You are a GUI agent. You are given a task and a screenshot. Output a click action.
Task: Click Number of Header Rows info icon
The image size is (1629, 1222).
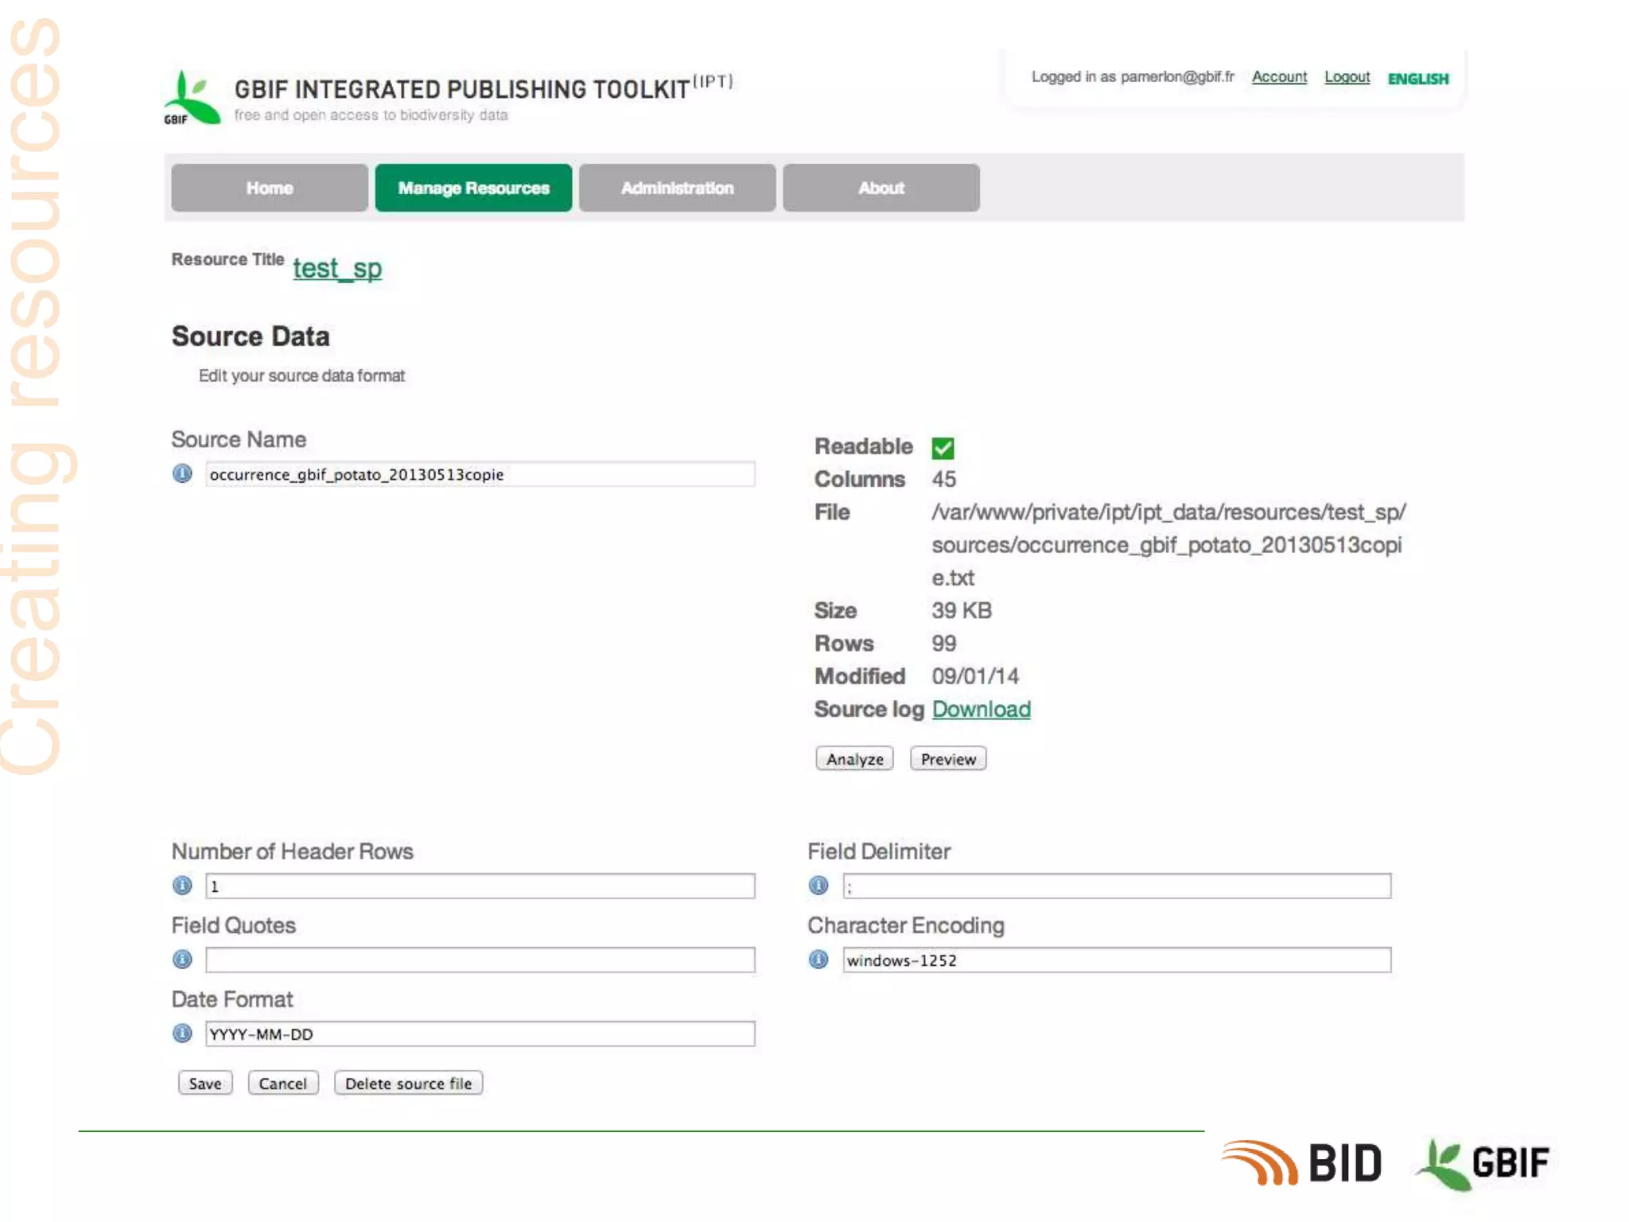182,885
